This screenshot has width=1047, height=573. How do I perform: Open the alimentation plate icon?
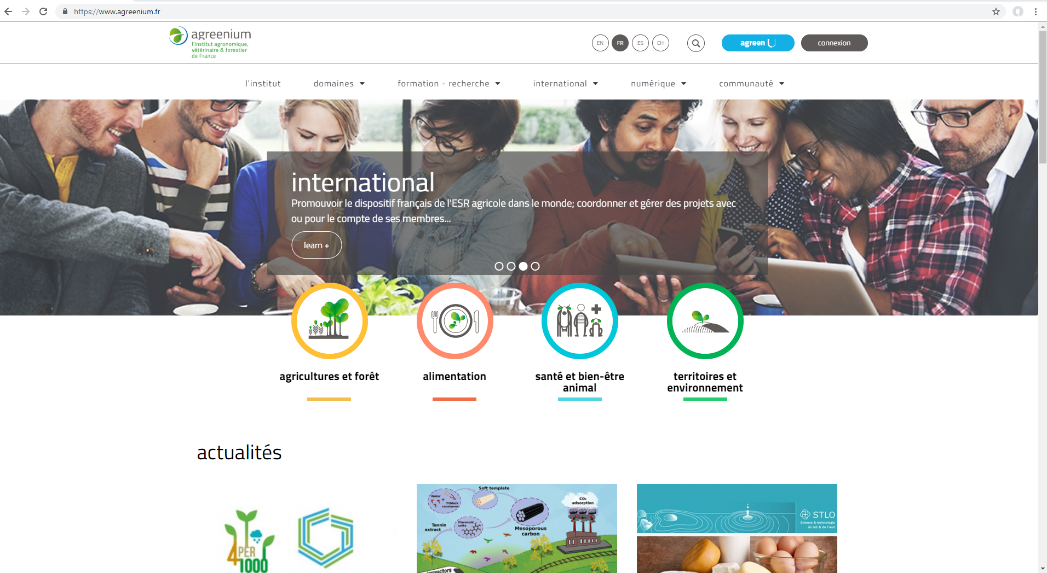(455, 321)
